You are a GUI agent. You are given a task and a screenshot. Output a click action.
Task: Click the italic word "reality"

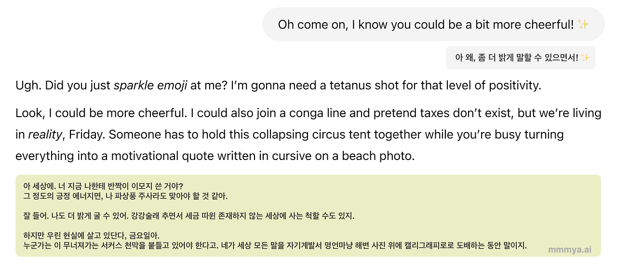coord(45,134)
